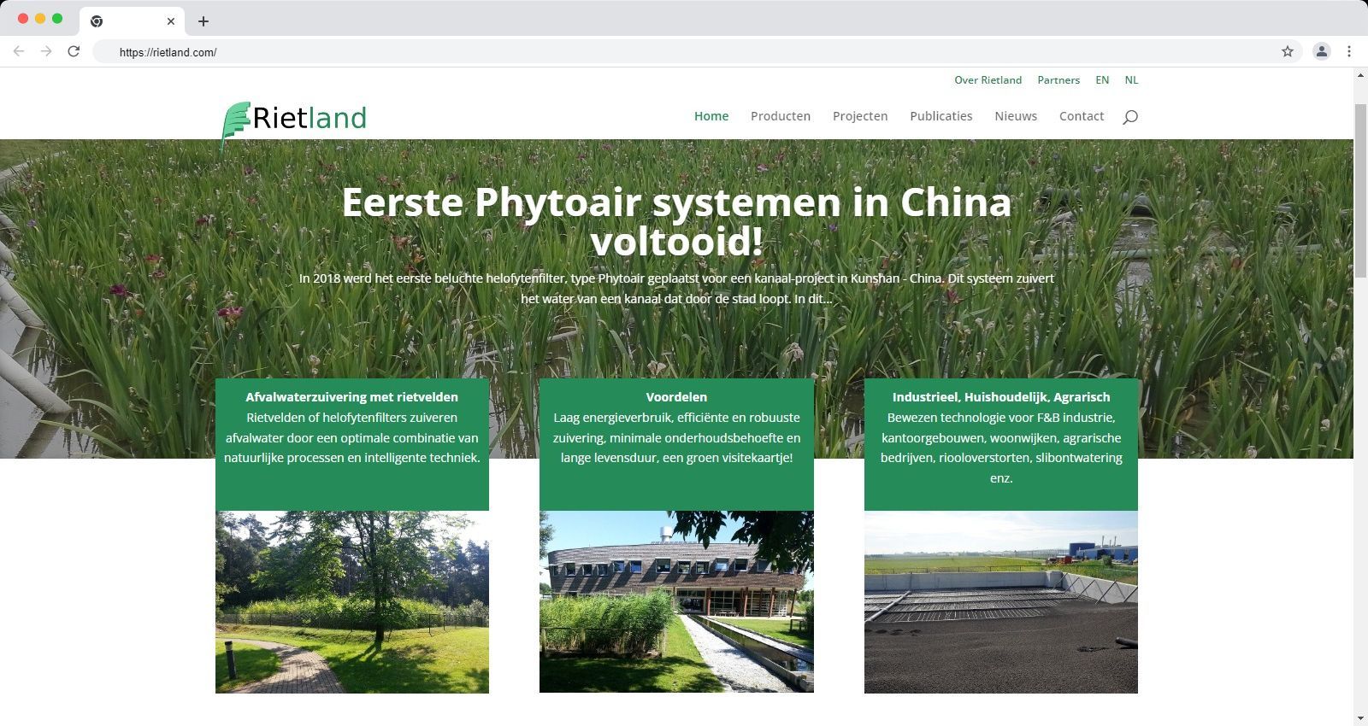Open the Home menu item

[711, 116]
